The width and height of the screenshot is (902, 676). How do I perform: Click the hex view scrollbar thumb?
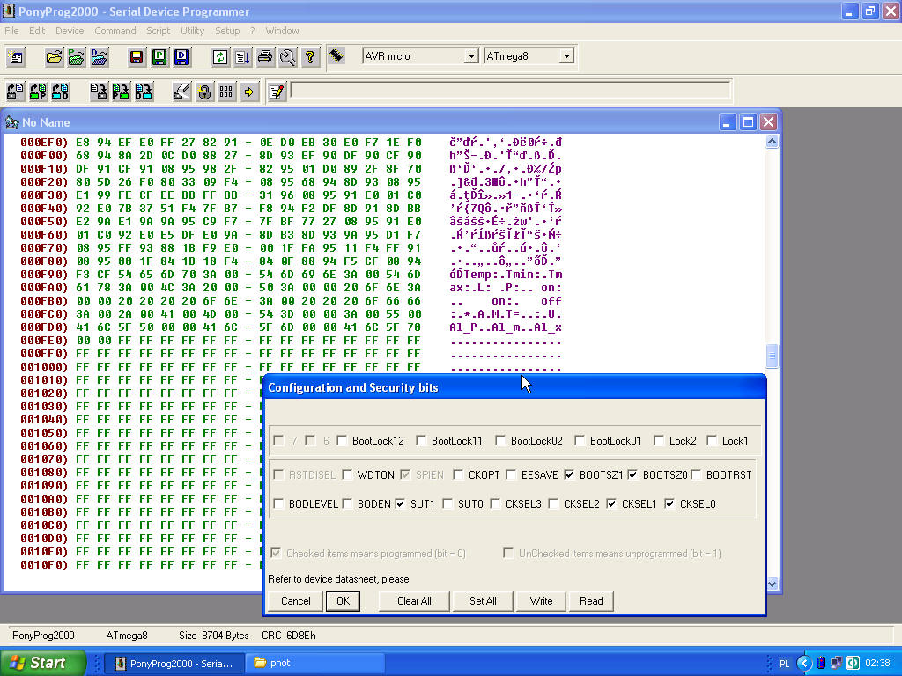pyautogui.click(x=772, y=356)
